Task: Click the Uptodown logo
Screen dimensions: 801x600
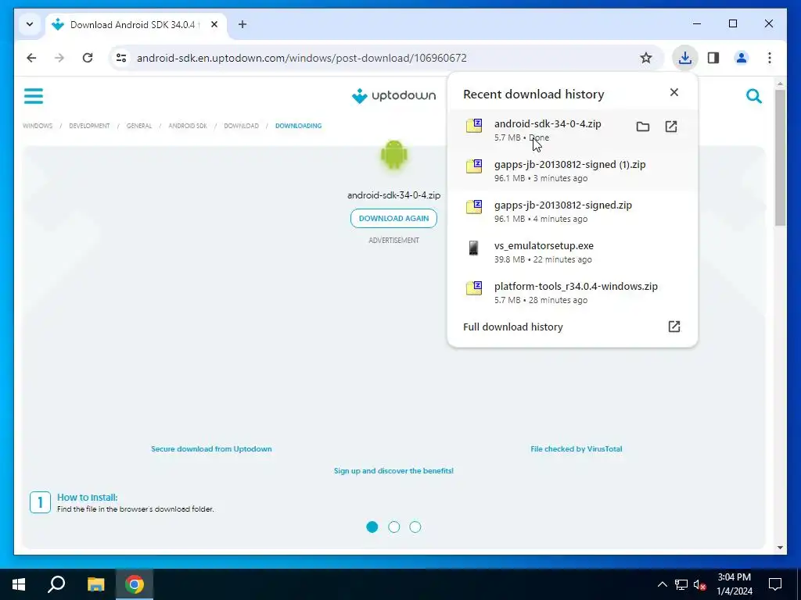Action: (394, 95)
